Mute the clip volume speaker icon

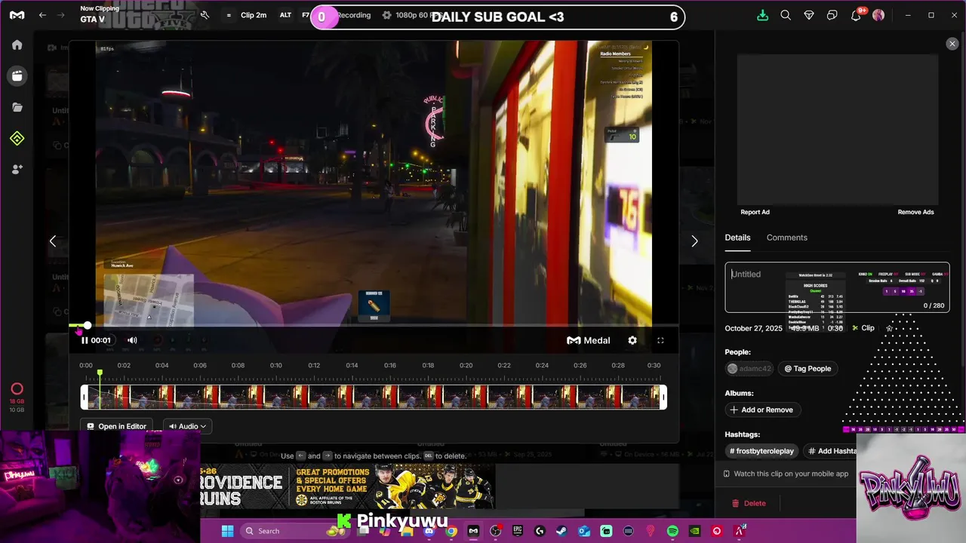point(132,340)
